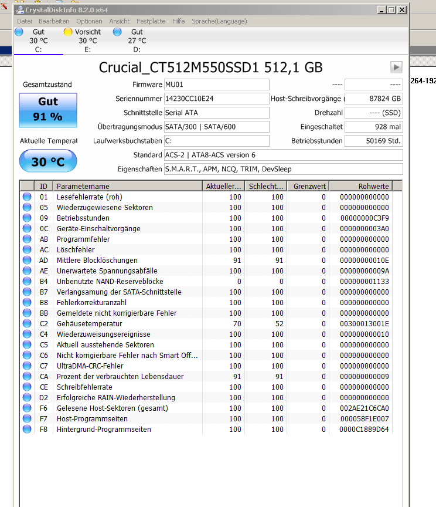Select the Nicht korrigierbare Fehler nach Smart Off row

206,355
